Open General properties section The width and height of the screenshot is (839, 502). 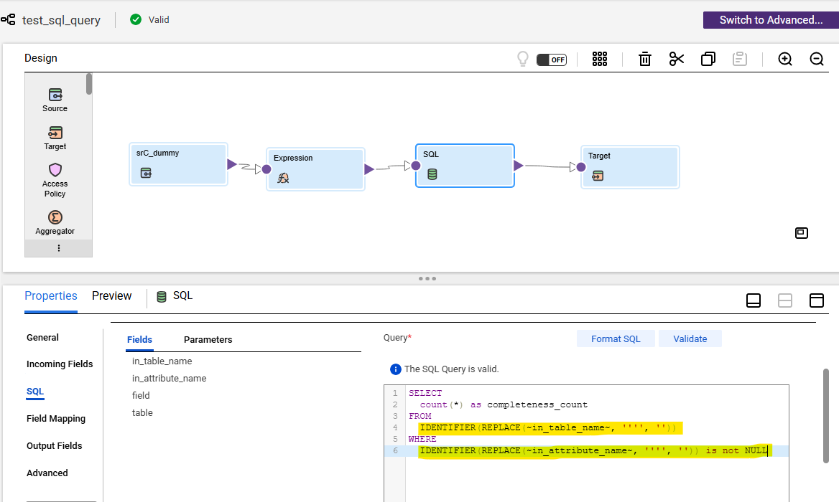click(43, 338)
